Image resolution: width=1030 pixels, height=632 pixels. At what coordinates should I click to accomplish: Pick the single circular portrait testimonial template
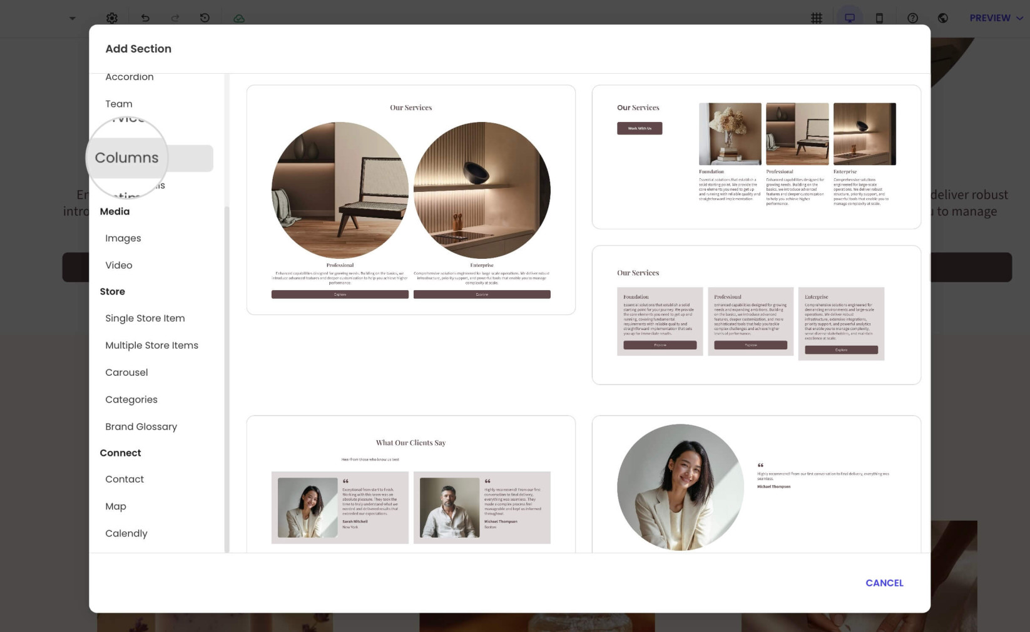pyautogui.click(x=757, y=484)
